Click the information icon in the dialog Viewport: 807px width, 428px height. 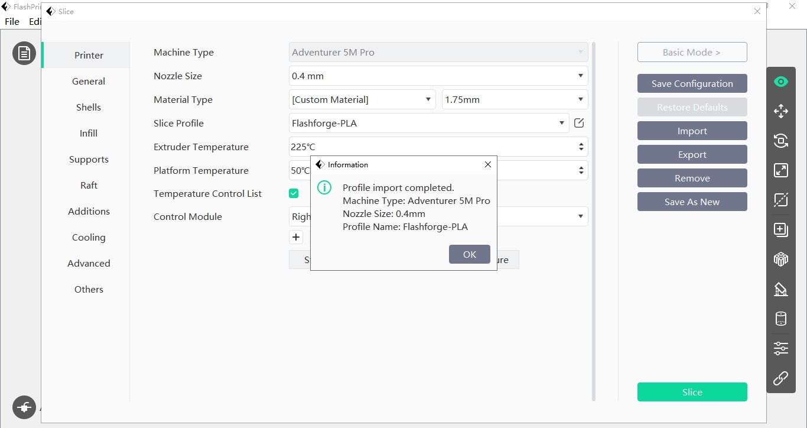(x=324, y=188)
